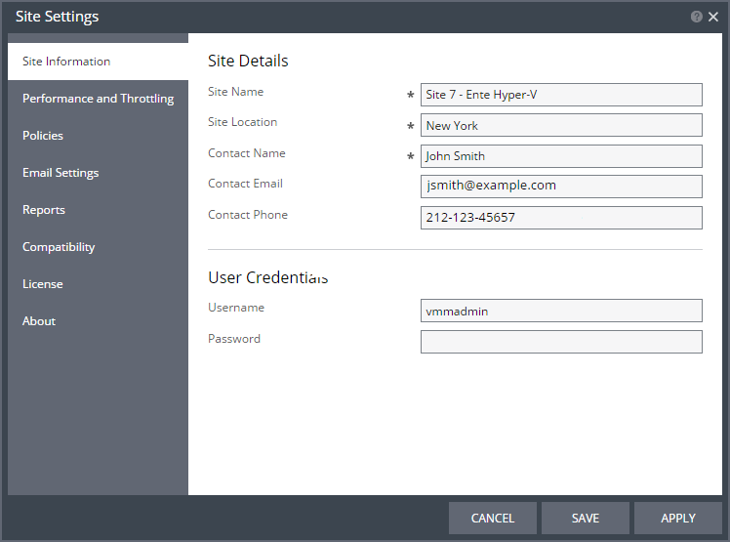Screen dimensions: 730x542
Task: Open the Compatibility section
Action: (x=98, y=247)
